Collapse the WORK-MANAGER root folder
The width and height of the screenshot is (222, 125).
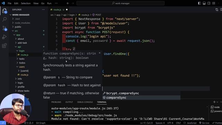coord(21,15)
